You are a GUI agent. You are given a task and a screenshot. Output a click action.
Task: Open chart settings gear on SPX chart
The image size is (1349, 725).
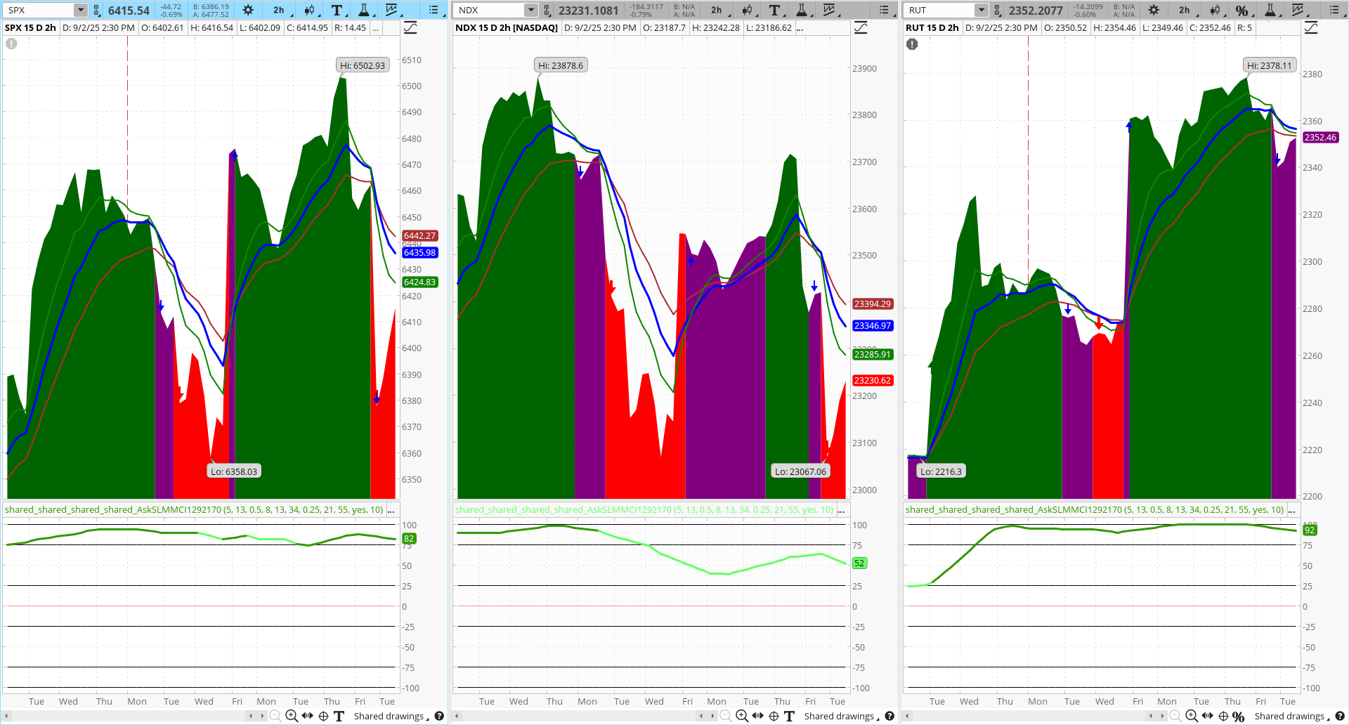coord(247,10)
